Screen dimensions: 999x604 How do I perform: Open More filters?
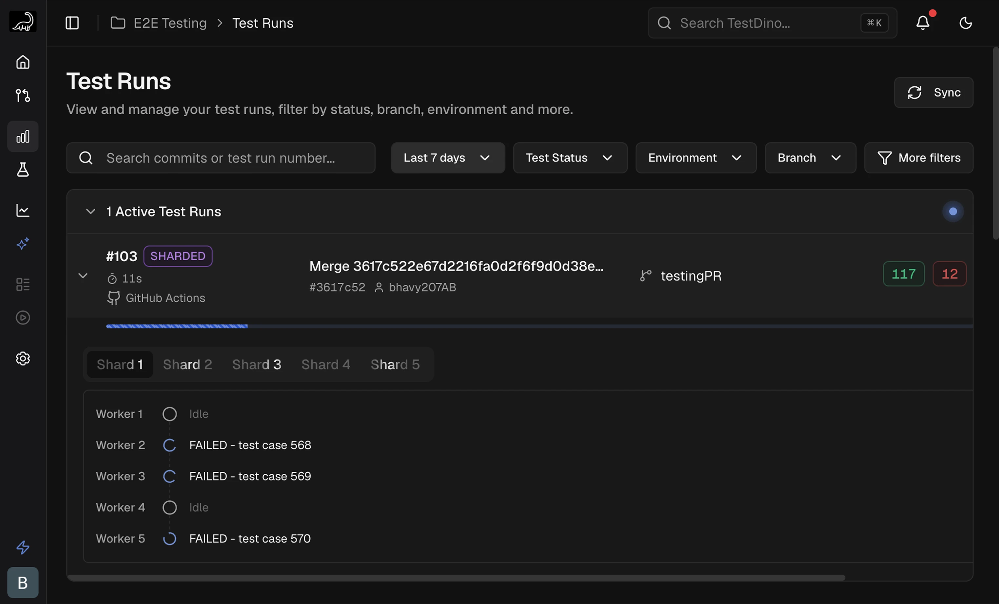[919, 158]
